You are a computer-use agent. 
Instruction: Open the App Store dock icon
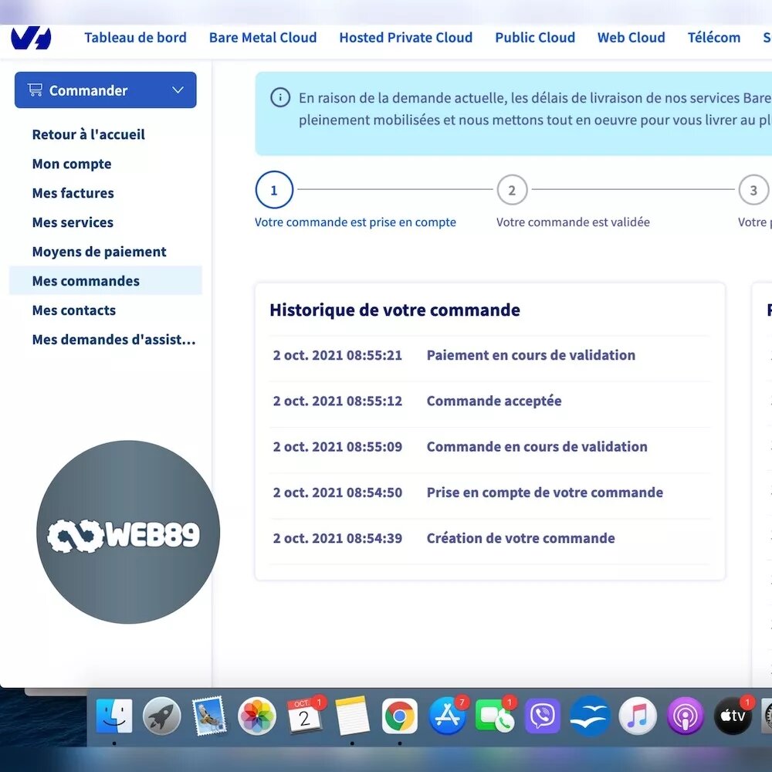point(448,716)
